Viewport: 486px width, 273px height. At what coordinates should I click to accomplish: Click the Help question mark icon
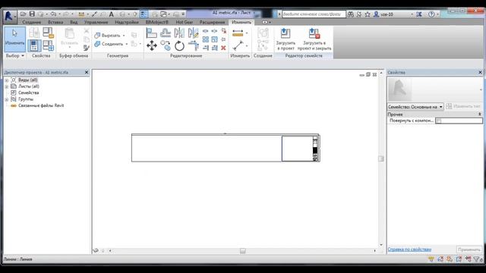[431, 14]
